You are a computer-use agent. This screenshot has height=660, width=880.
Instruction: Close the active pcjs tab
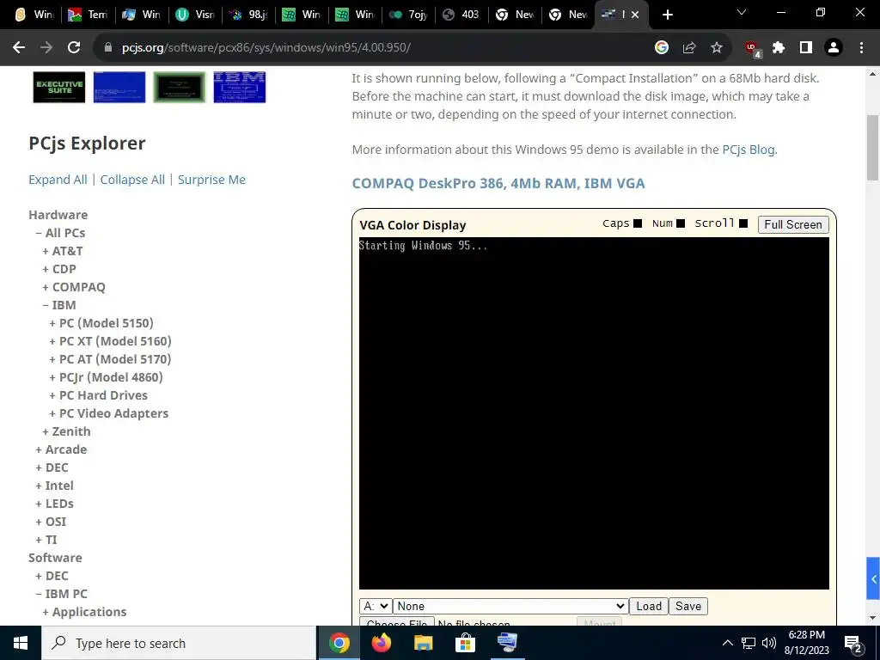635,15
